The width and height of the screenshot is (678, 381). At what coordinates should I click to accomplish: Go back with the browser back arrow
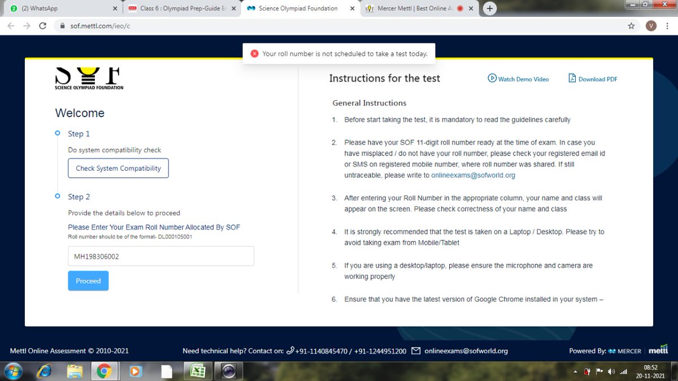click(x=11, y=26)
